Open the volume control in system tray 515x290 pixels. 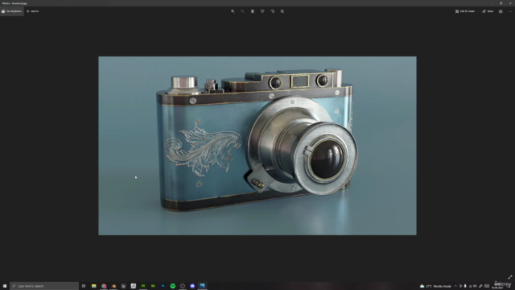coord(475,286)
